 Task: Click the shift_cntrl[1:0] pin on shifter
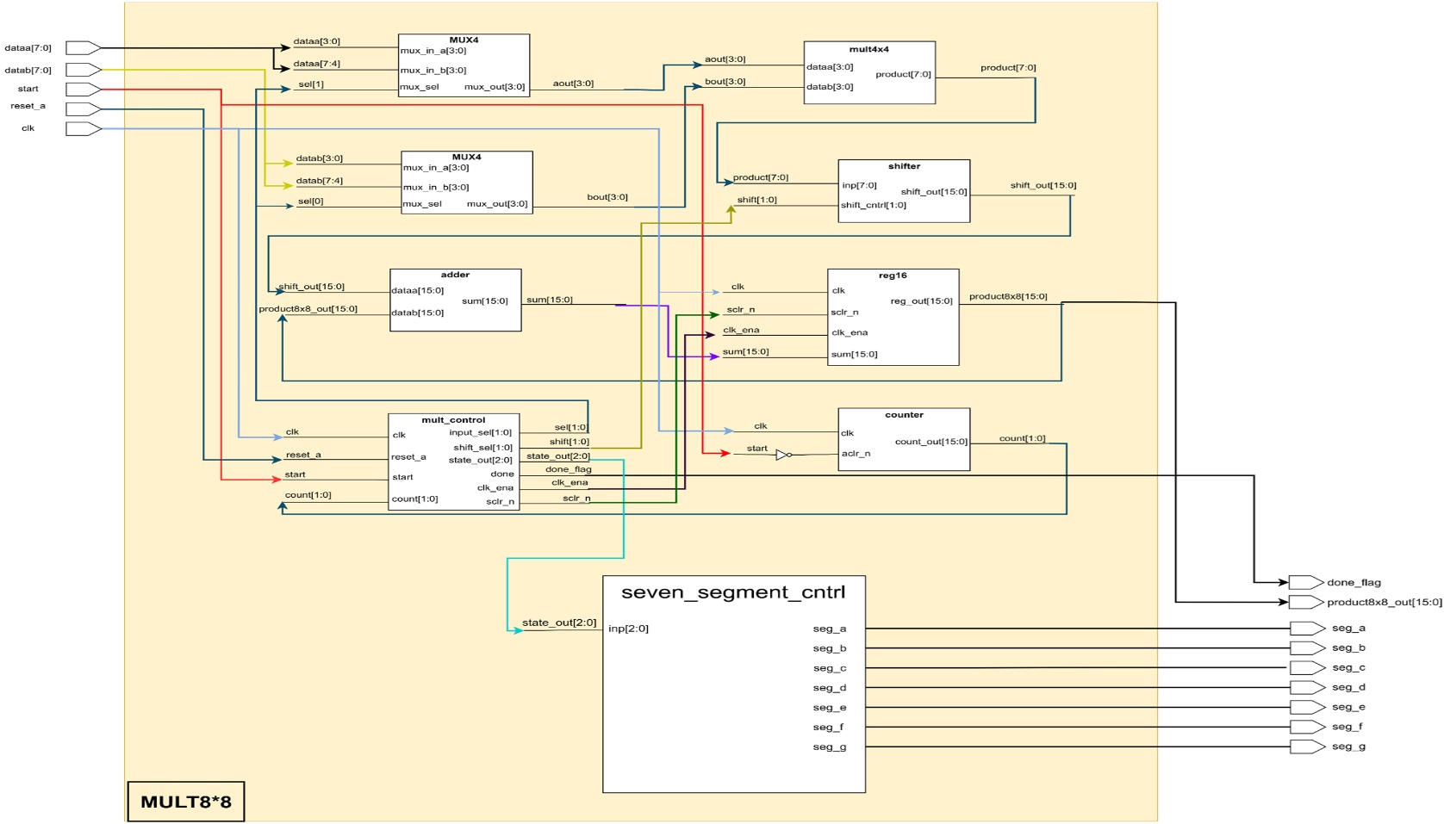tap(874, 205)
